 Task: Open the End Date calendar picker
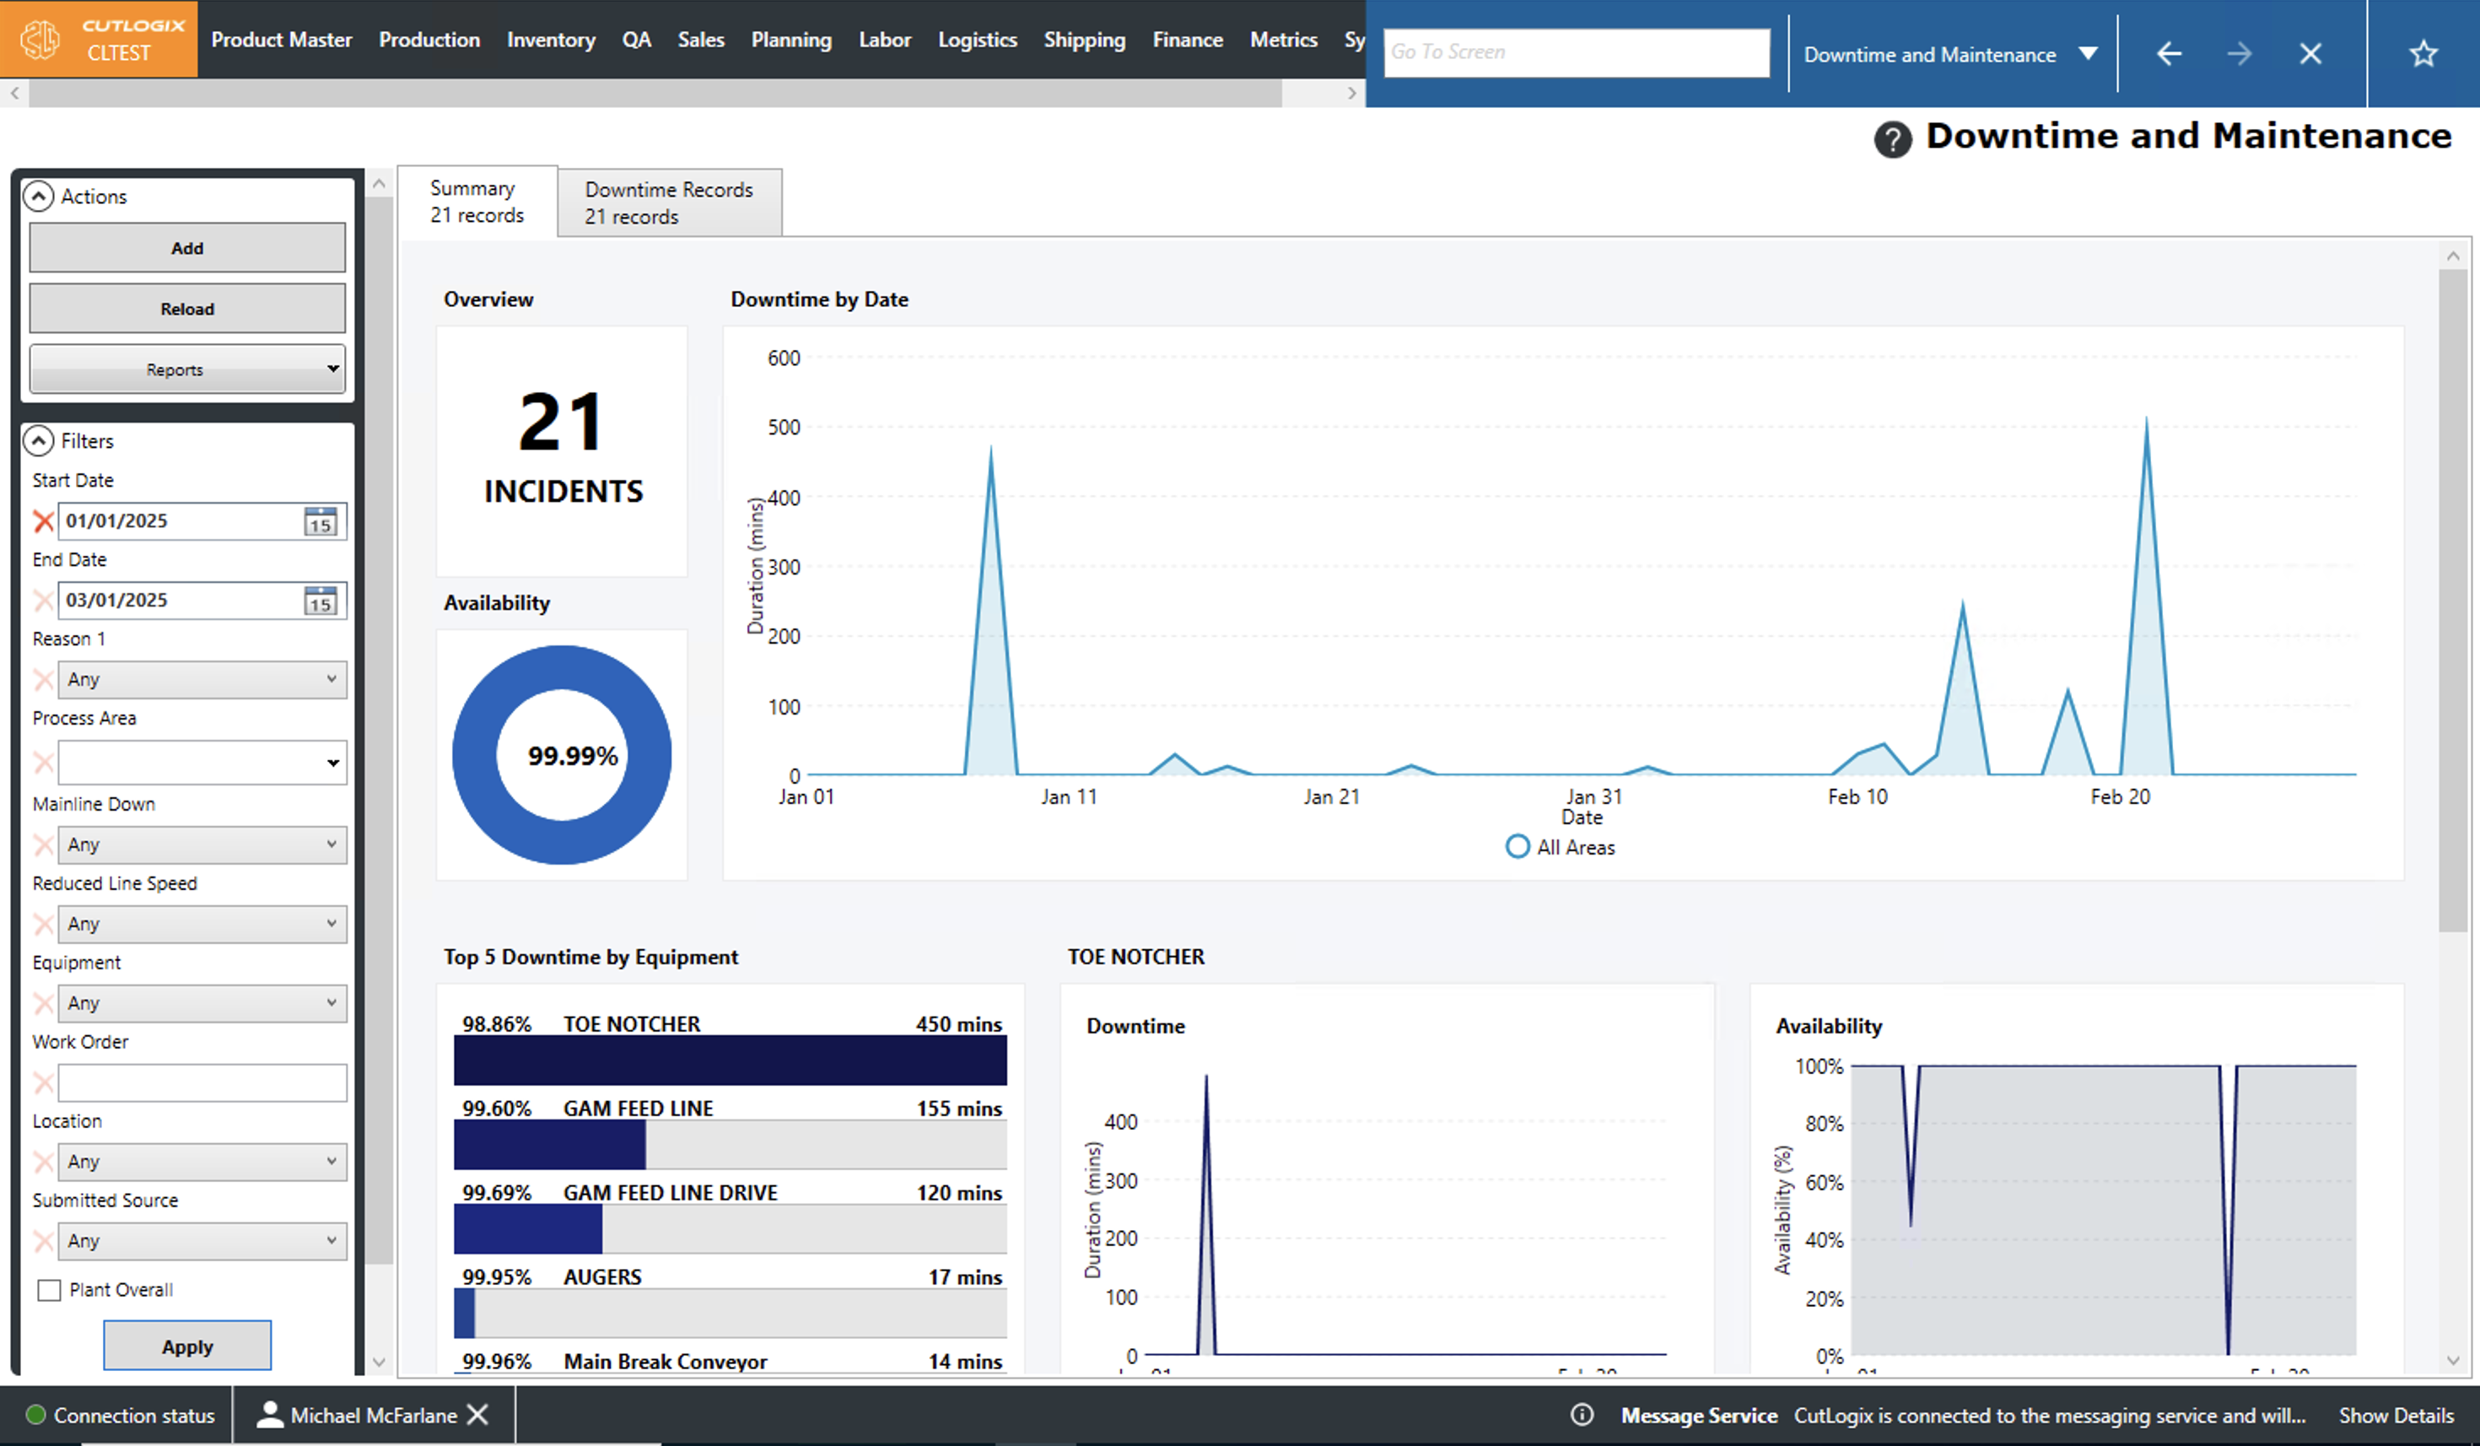point(320,601)
